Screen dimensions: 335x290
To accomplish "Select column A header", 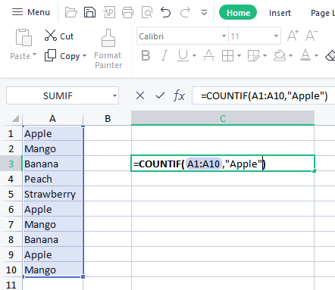I will pos(52,118).
